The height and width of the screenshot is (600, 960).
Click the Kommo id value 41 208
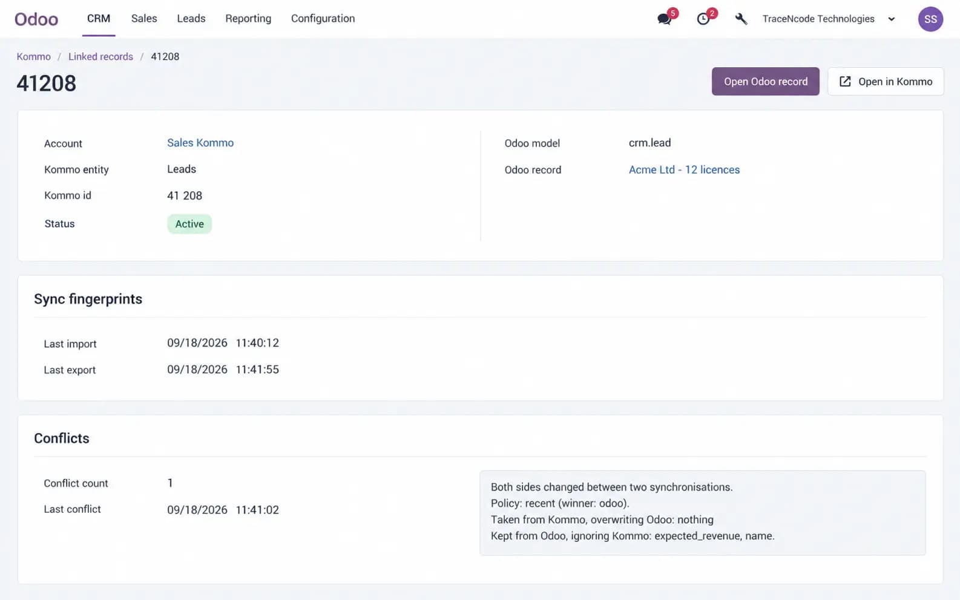[x=185, y=196]
